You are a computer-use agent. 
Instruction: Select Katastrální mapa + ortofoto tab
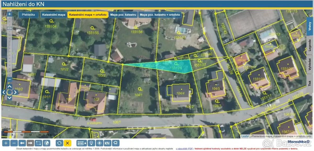[88, 15]
